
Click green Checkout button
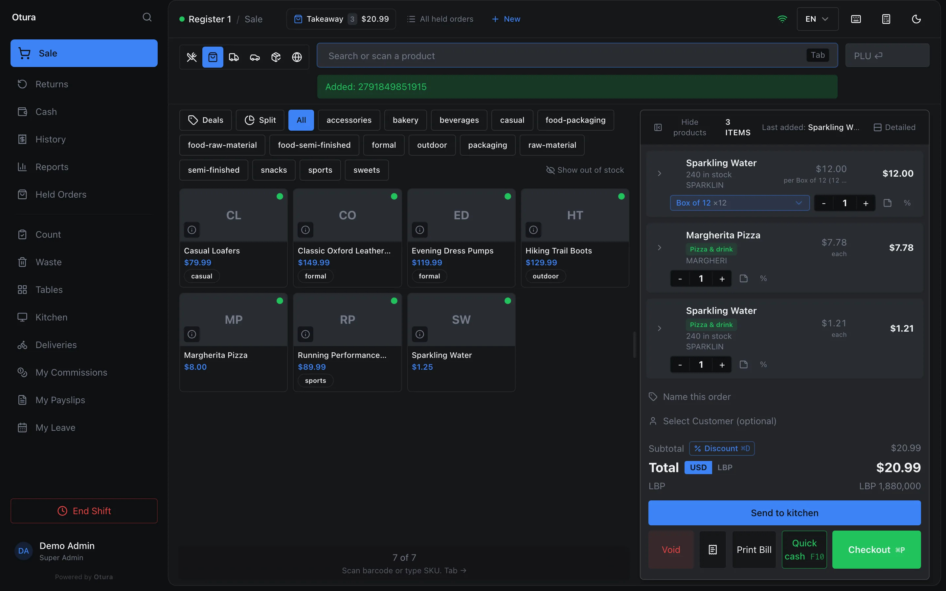(876, 550)
